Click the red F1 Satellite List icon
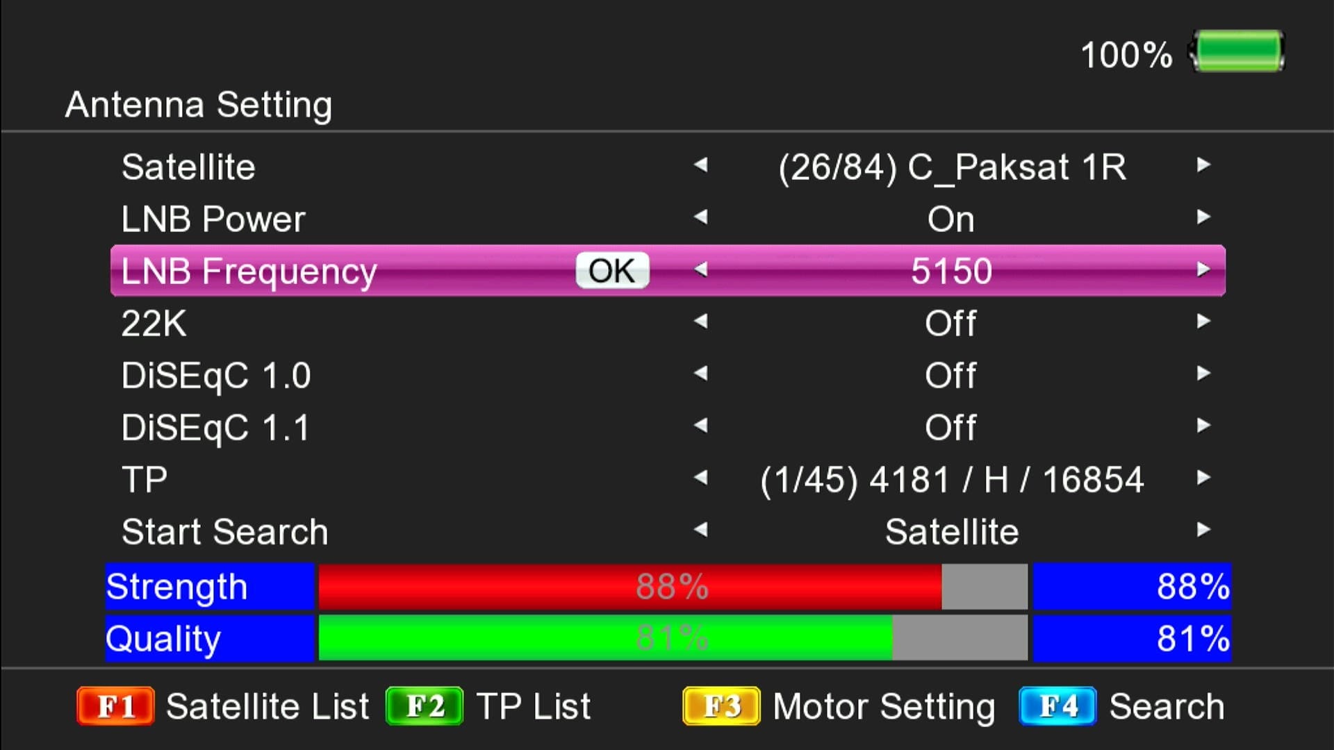Viewport: 1334px width, 750px height. click(x=115, y=706)
